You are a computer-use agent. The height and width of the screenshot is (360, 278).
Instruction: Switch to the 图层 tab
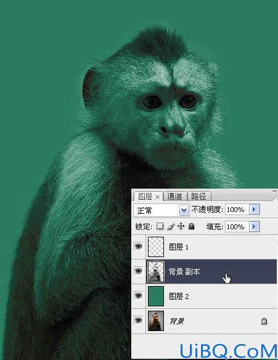(145, 197)
